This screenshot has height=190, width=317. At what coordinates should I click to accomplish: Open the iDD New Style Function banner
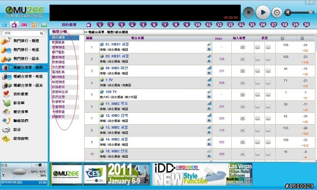pyautogui.click(x=203, y=174)
